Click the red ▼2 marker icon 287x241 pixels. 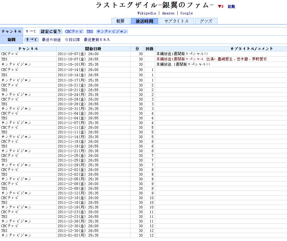(220, 6)
